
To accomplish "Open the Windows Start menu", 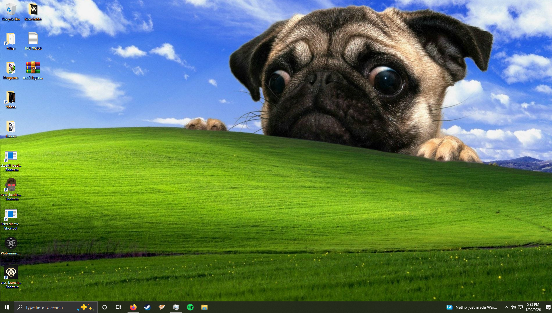I will [7, 307].
